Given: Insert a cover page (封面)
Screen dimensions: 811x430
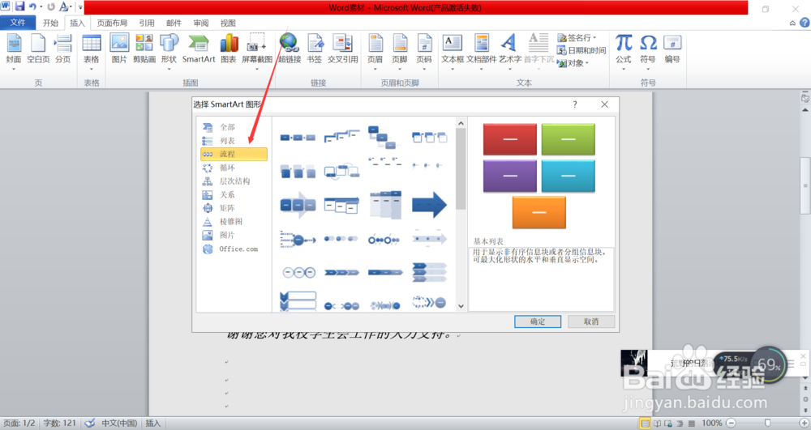Looking at the screenshot, I should point(14,49).
